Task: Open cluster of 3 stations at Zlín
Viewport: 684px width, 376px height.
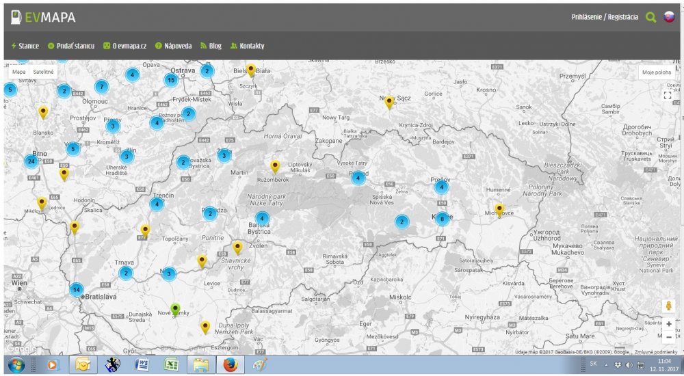Action: (x=127, y=156)
